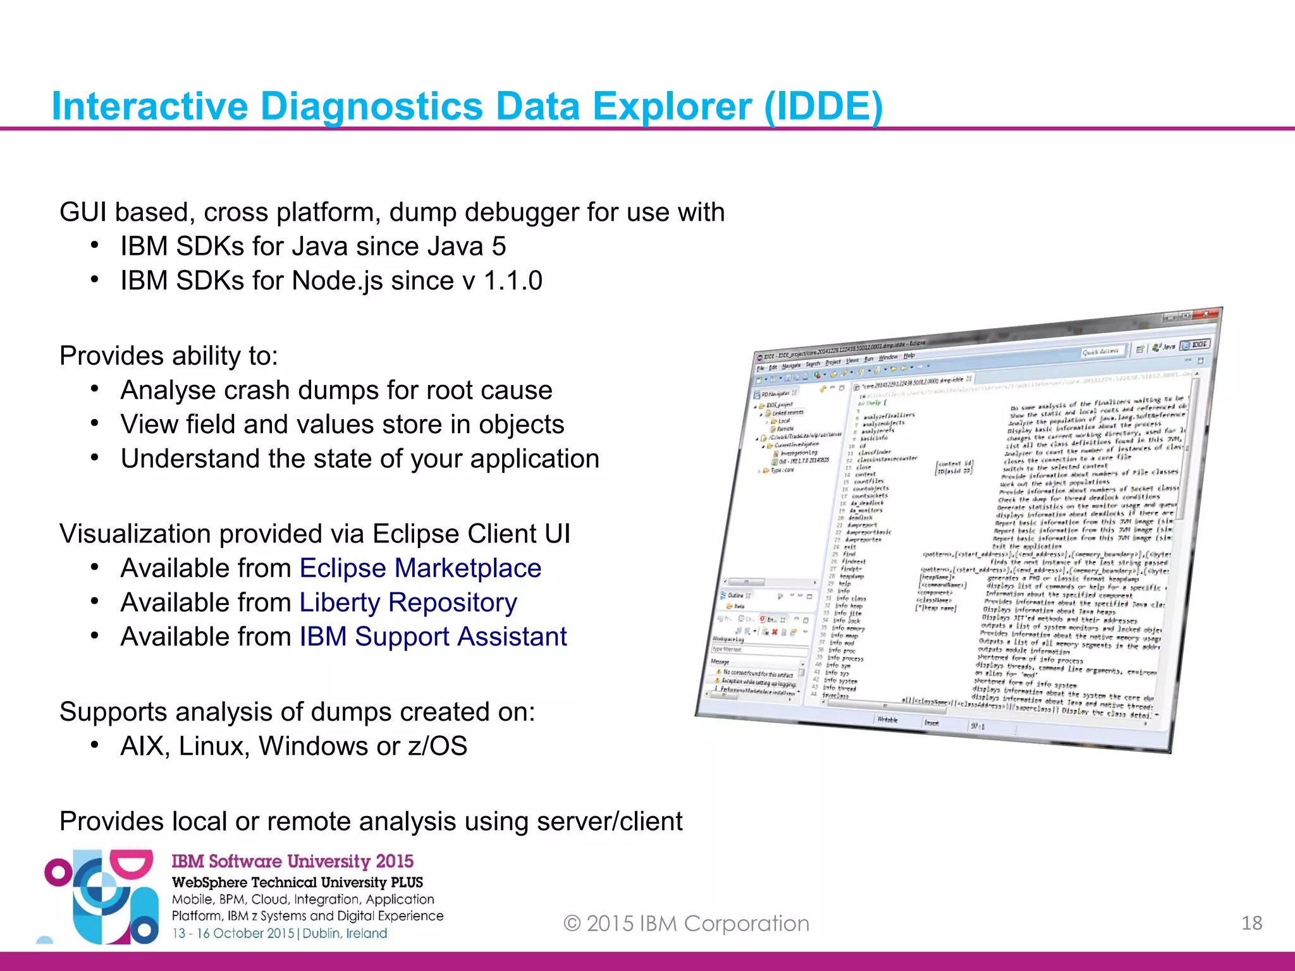The width and height of the screenshot is (1295, 971).
Task: Click the Quick Access search field
Action: tap(1101, 351)
